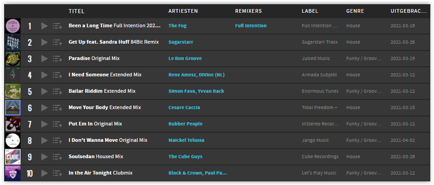Viewport: 434px width, 185px height.
Task: Add I Don't Wanna Move to queue
Action: click(58, 140)
